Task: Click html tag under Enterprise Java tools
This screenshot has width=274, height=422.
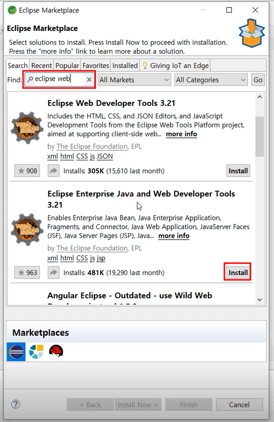Action: [67, 258]
